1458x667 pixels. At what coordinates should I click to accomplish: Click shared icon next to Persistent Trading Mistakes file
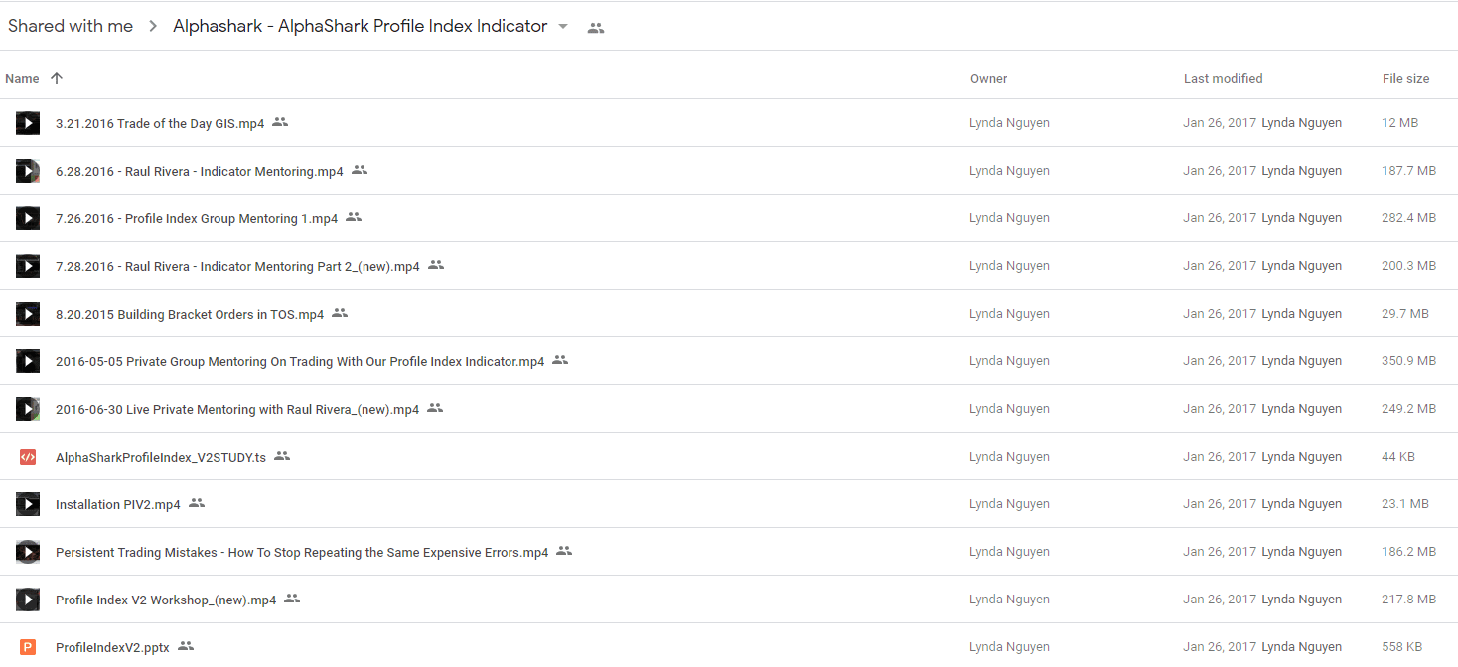click(564, 551)
